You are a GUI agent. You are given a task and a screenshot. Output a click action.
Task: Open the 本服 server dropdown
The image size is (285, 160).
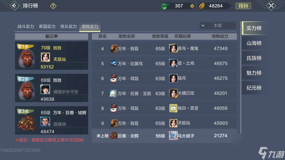click(x=218, y=25)
